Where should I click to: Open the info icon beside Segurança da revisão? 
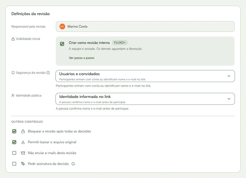48,73
